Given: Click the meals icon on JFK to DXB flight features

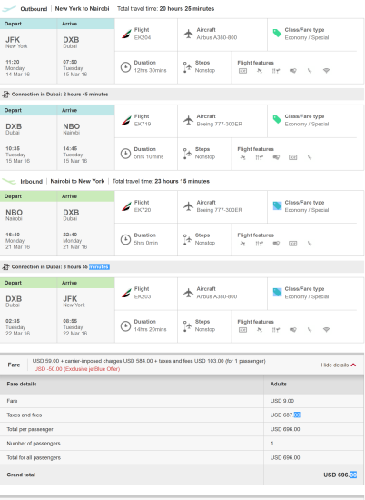Looking at the screenshot, I should point(276,71).
